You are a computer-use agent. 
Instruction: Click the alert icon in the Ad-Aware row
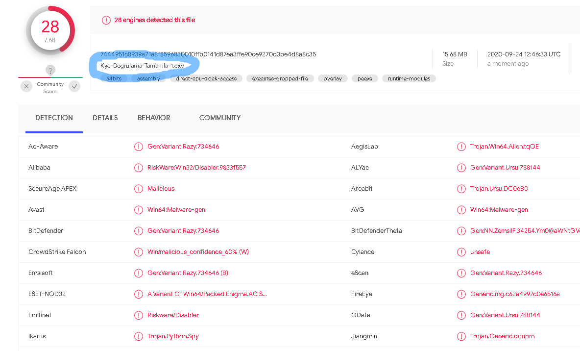[138, 147]
